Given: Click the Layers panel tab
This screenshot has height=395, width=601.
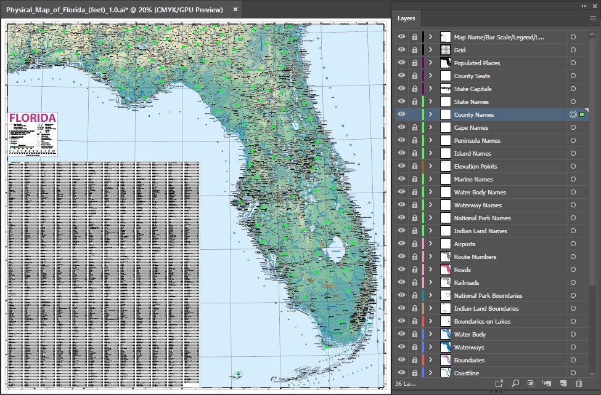Looking at the screenshot, I should (x=406, y=18).
